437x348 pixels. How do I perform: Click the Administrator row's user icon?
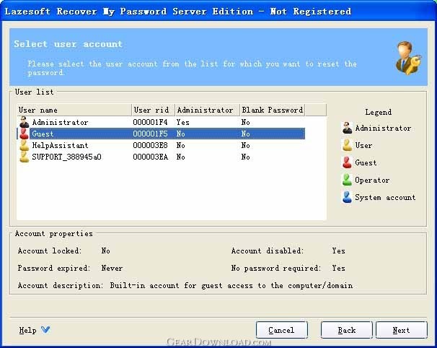tap(25, 122)
